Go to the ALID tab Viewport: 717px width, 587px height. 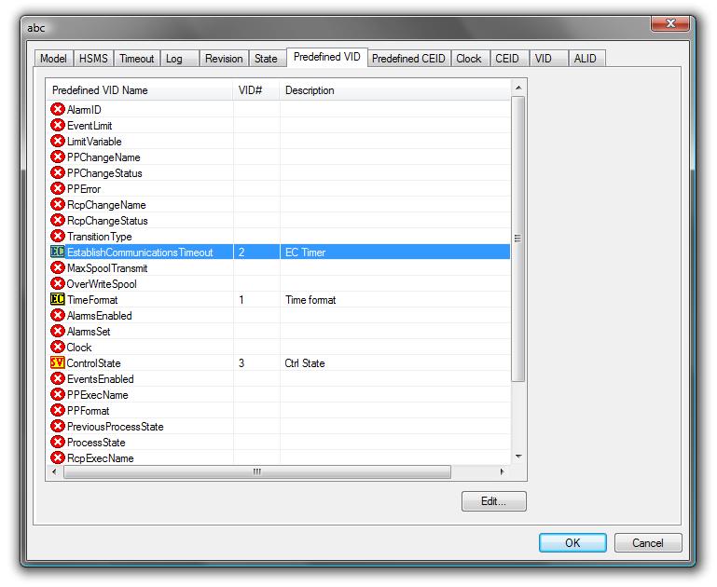click(x=585, y=59)
